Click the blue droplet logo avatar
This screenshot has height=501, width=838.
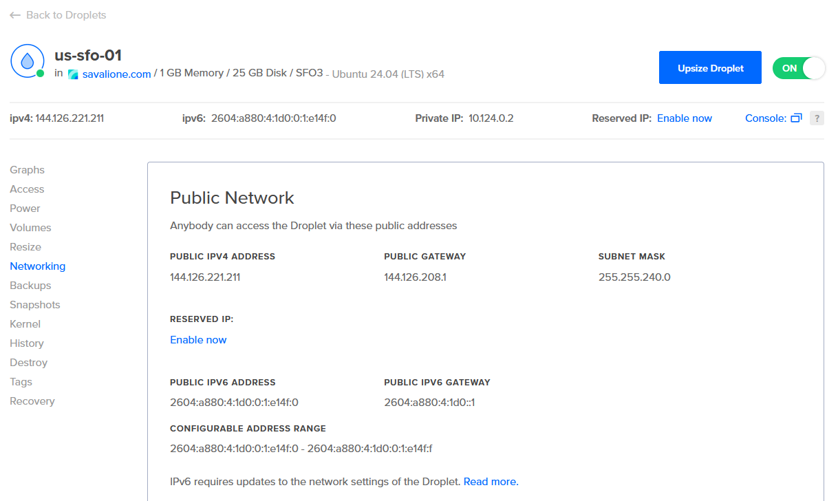click(27, 61)
